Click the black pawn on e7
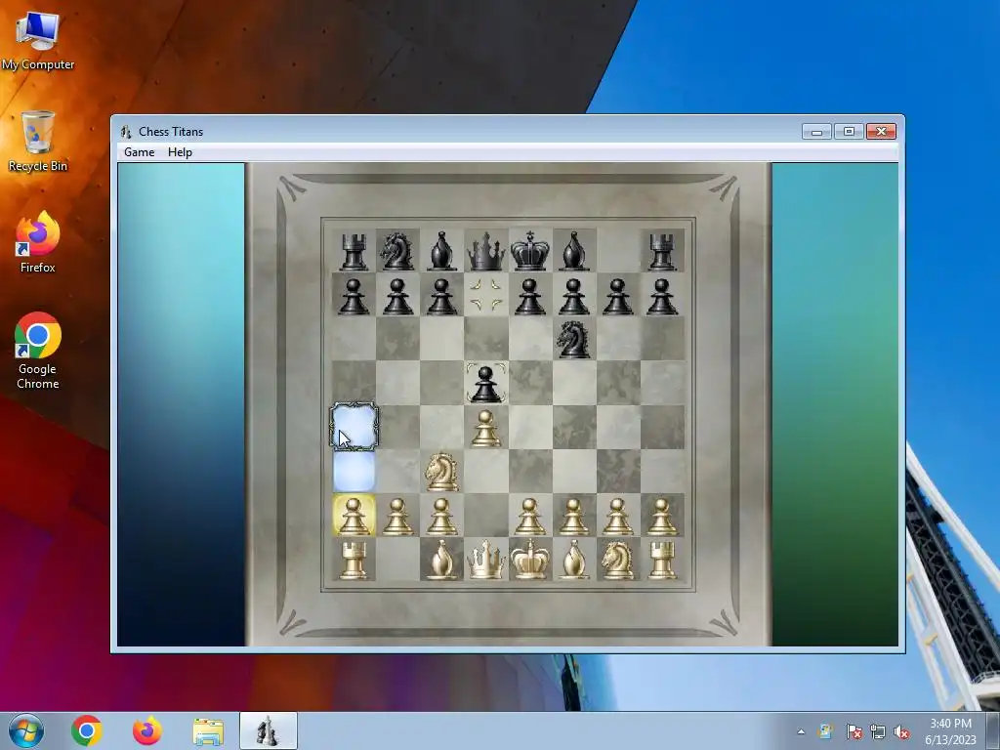 [x=530, y=296]
